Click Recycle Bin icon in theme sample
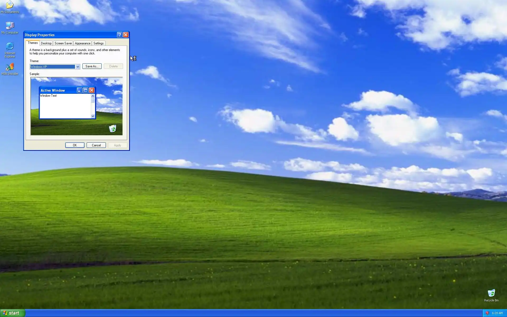 [x=113, y=129]
